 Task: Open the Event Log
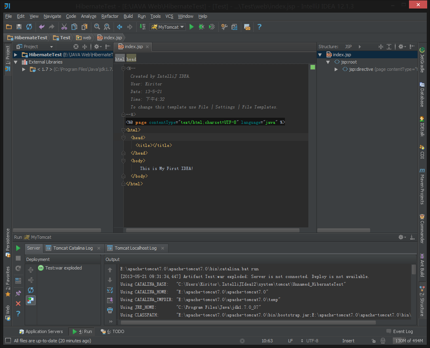(400, 331)
